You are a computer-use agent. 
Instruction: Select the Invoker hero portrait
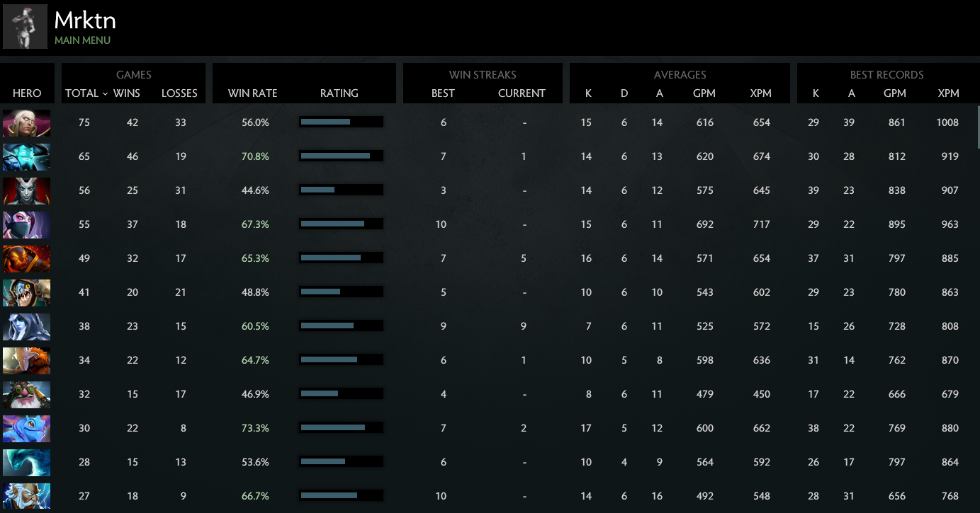coord(26,122)
